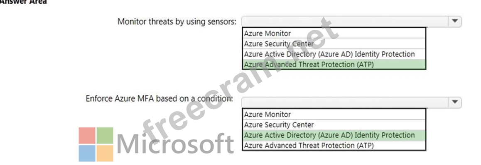Click the Monitor threats by using sensors label
The height and width of the screenshot is (165, 481).
point(177,22)
